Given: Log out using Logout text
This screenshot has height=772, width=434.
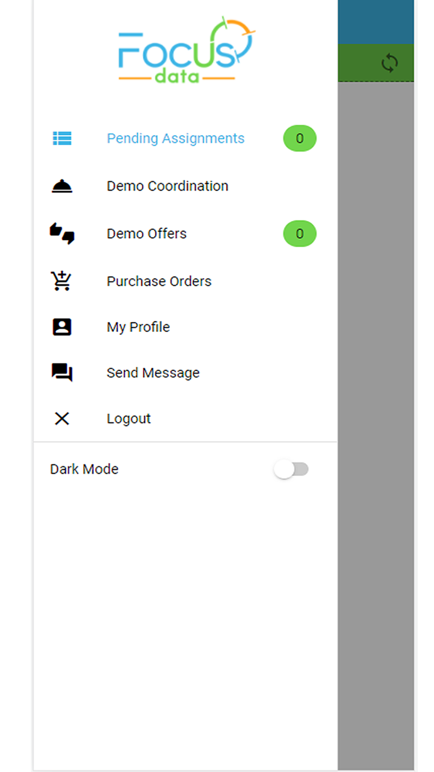Looking at the screenshot, I should click(129, 419).
